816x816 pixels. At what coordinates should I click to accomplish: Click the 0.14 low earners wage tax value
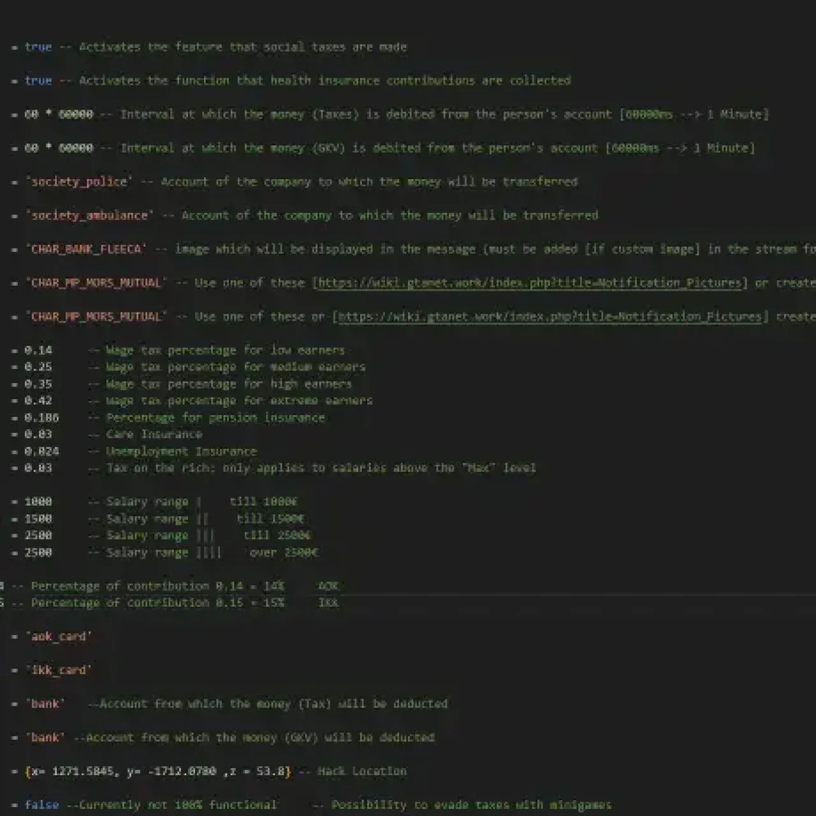point(38,350)
